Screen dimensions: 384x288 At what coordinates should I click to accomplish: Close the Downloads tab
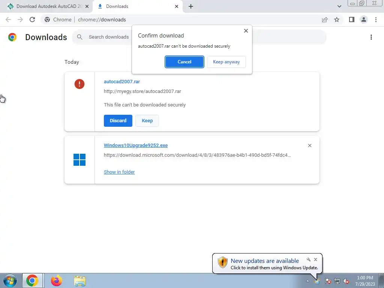click(x=177, y=6)
